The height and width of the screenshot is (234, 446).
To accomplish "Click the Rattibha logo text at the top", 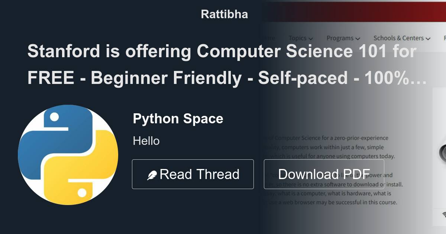I will coord(224,14).
